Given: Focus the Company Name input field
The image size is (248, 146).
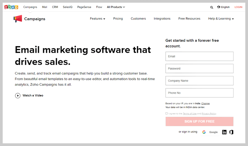Looking at the screenshot, I should pos(199,81).
